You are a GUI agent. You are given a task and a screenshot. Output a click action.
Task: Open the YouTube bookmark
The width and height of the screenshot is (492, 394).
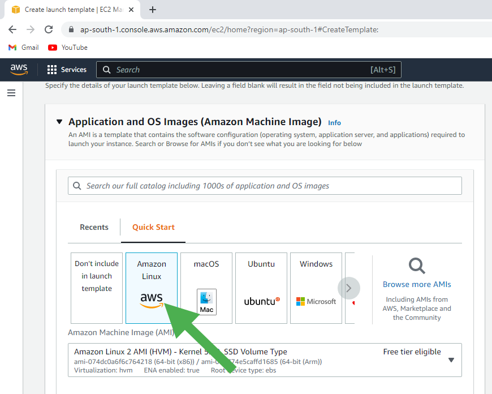[68, 48]
